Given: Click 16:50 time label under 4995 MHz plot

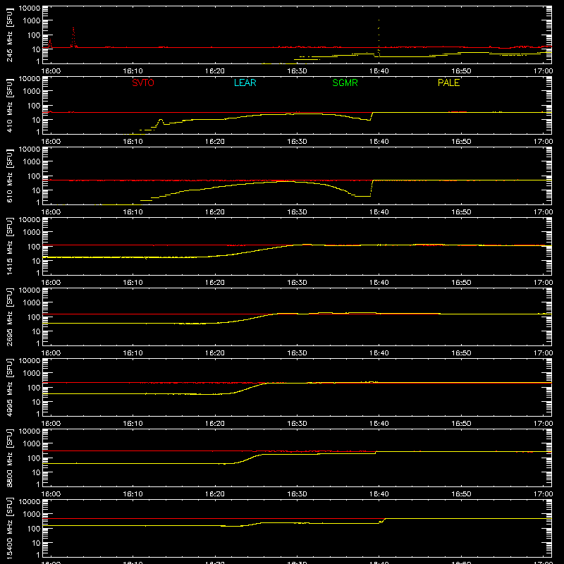Looking at the screenshot, I should pos(461,424).
